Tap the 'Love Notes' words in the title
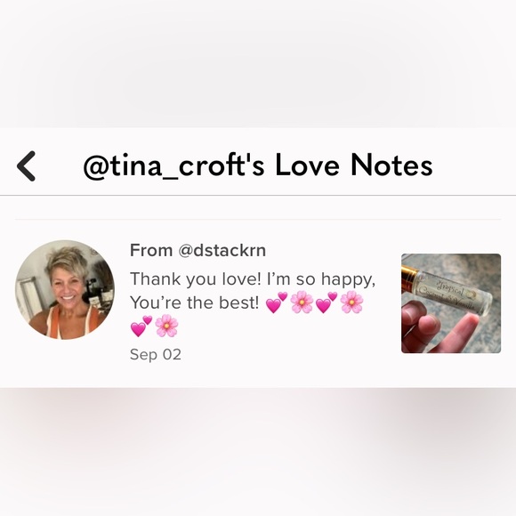 click(x=354, y=165)
